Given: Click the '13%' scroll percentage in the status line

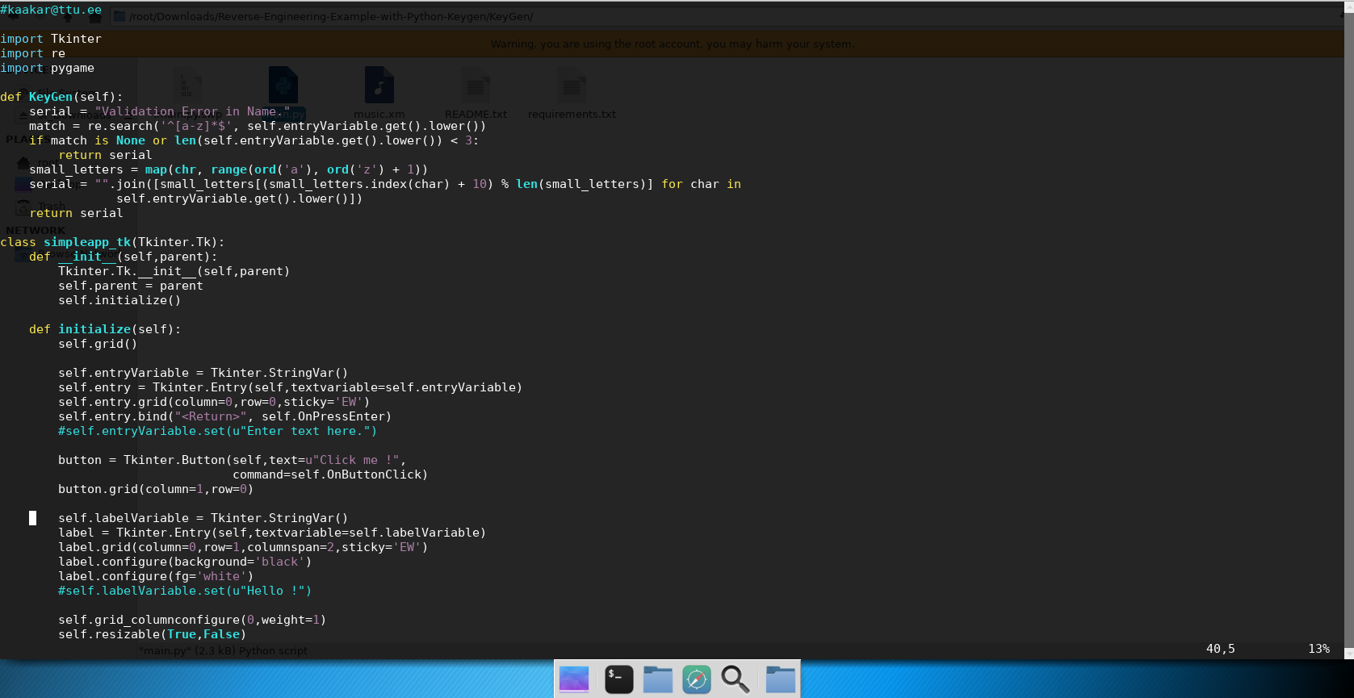Looking at the screenshot, I should pyautogui.click(x=1318, y=649).
